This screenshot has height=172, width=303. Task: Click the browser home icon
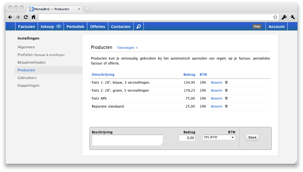pos(33,17)
